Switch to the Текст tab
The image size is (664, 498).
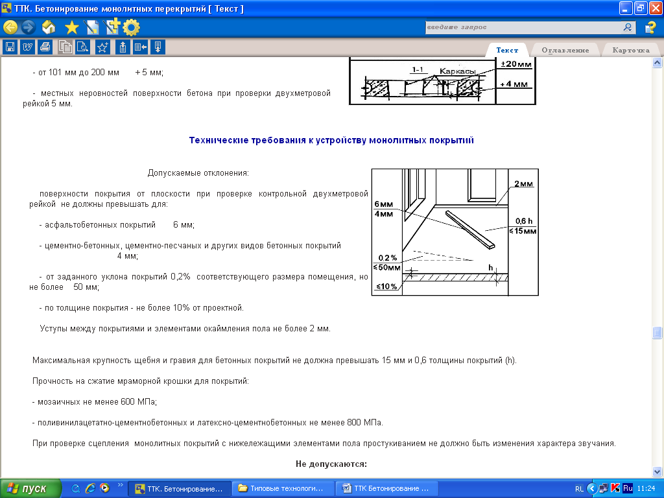coord(507,50)
